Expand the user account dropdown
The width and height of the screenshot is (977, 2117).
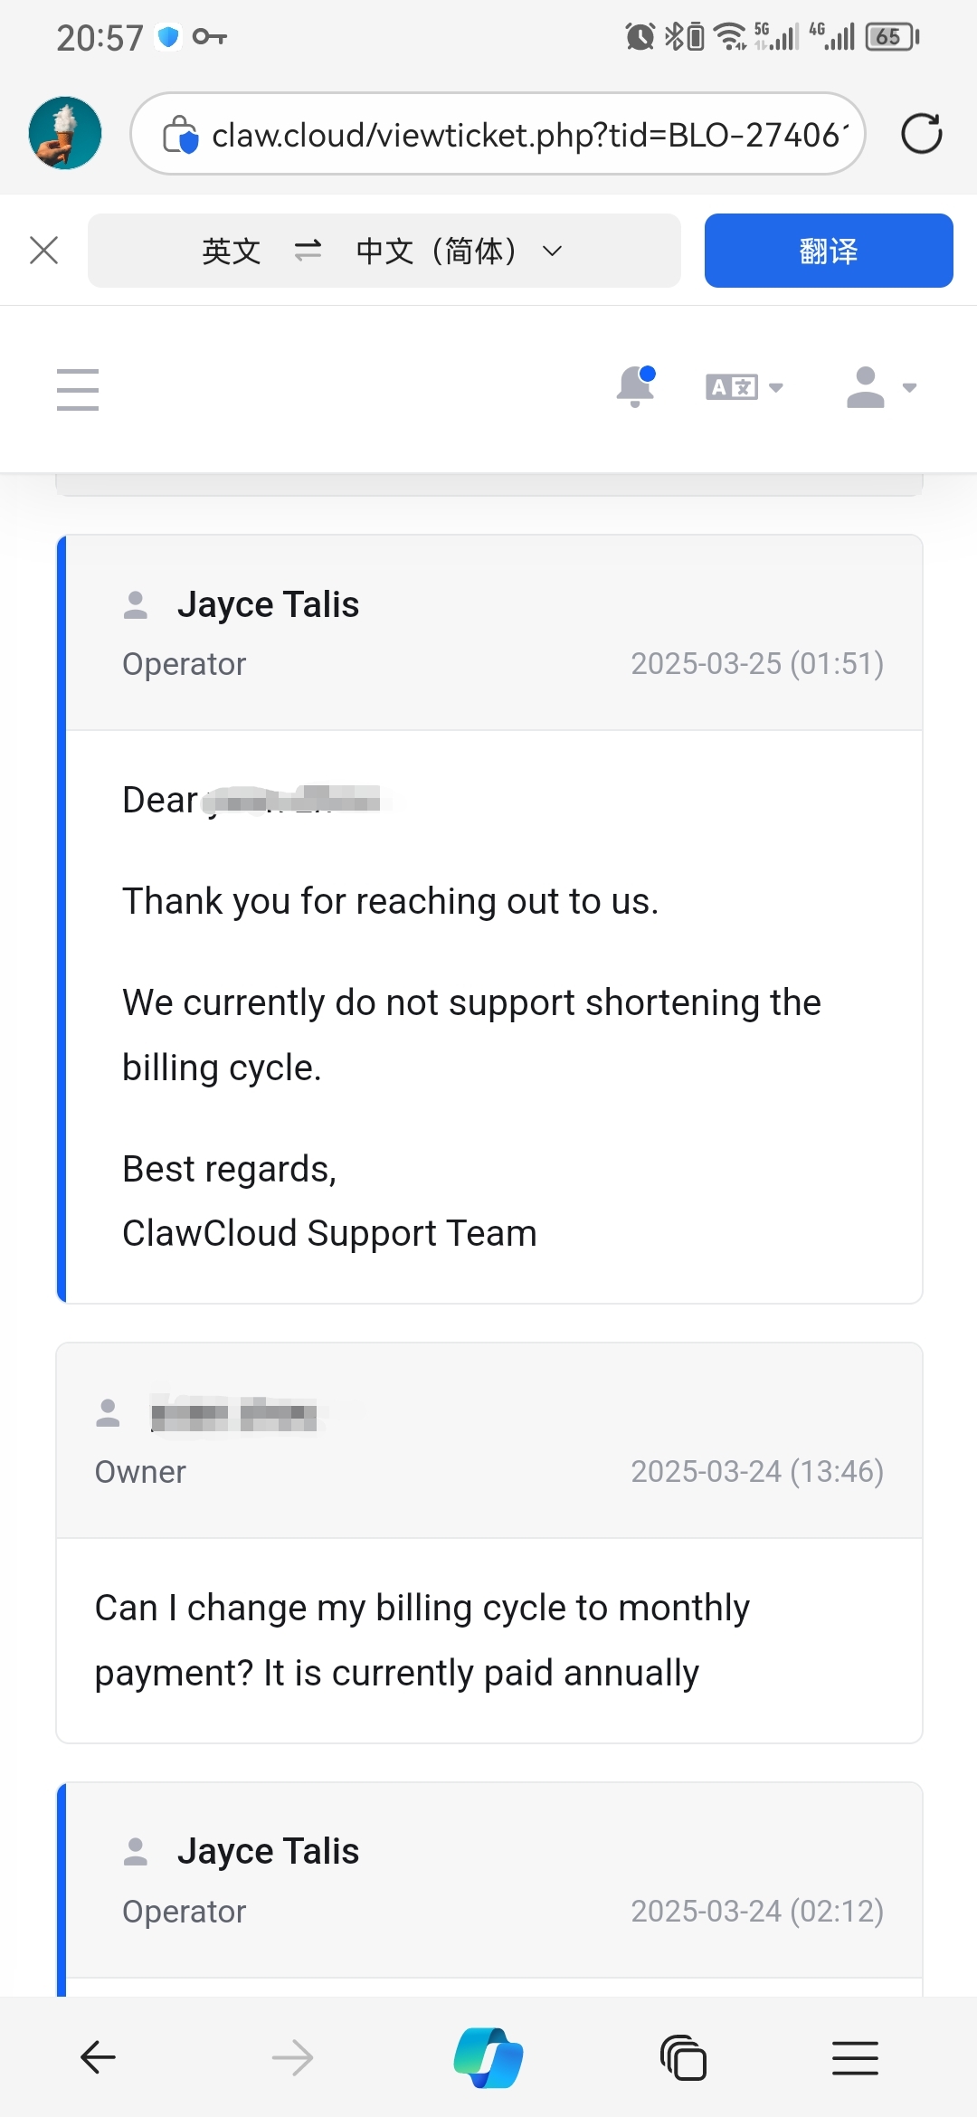click(880, 388)
